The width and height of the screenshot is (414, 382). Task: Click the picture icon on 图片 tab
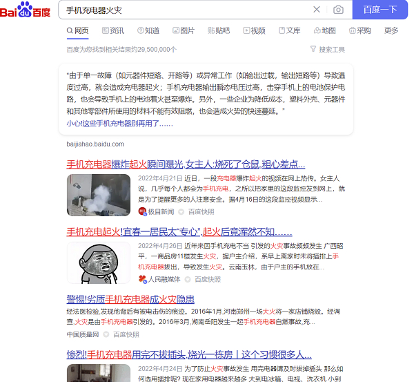pyautogui.click(x=176, y=30)
